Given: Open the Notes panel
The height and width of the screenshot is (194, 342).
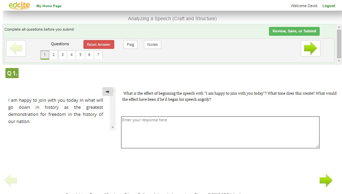Looking at the screenshot, I should click(152, 44).
